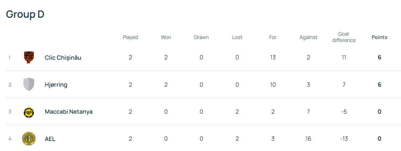401x151 pixels.
Task: Click Clic Chișinău's goals for value 13
Action: pyautogui.click(x=273, y=57)
